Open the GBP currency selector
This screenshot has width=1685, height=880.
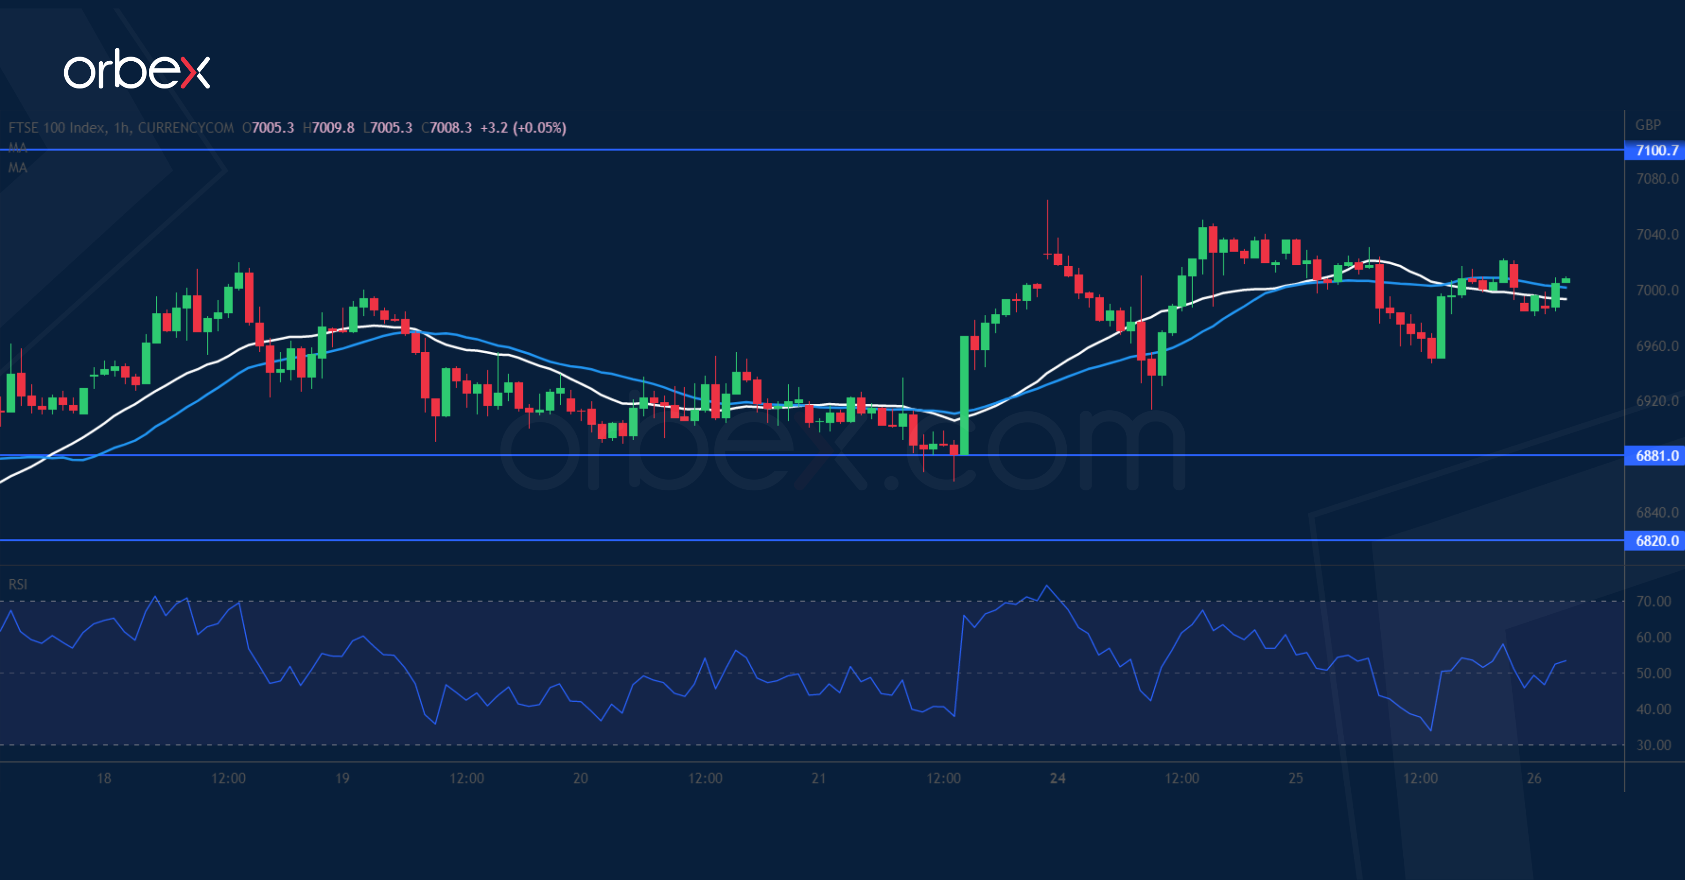[x=1648, y=125]
